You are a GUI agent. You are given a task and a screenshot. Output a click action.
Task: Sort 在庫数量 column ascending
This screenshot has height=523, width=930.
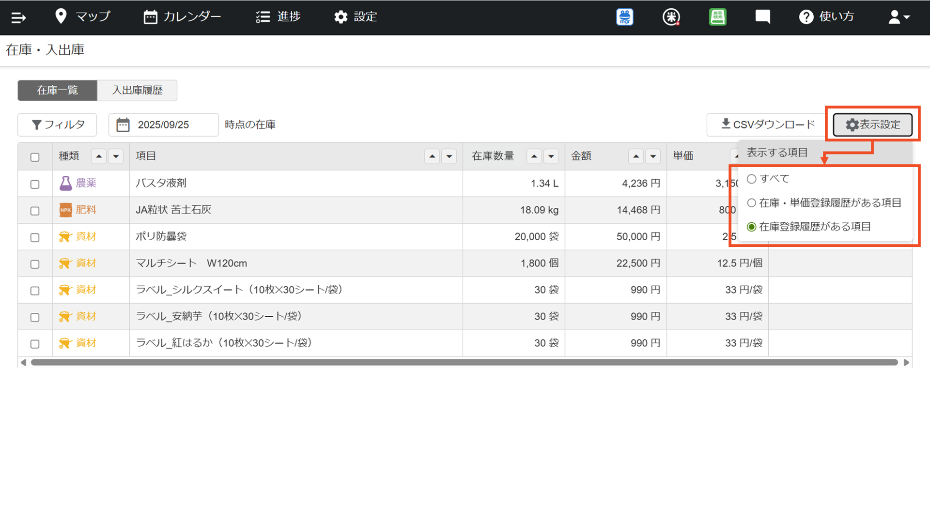534,156
